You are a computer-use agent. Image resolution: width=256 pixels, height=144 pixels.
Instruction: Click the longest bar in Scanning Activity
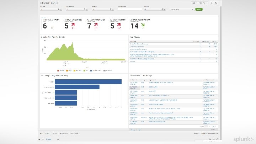point(88,82)
